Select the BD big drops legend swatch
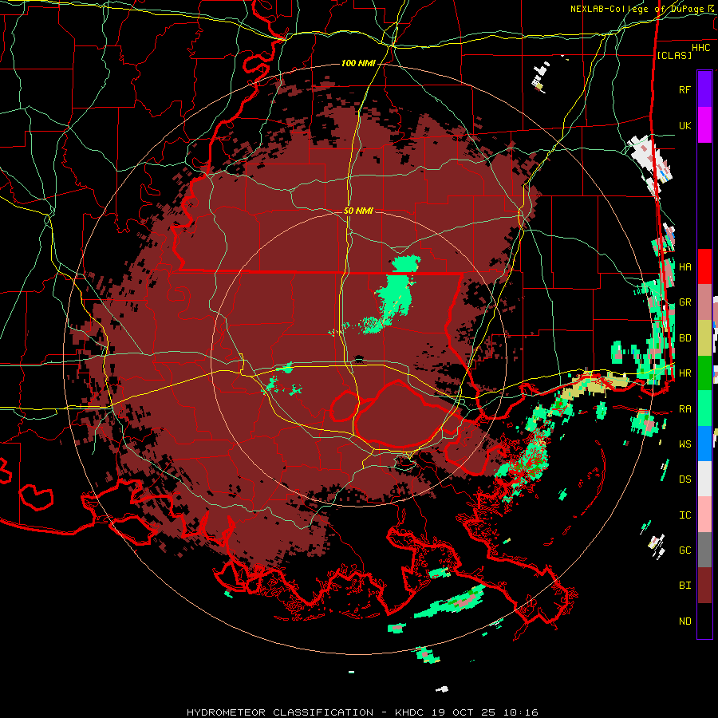 (704, 338)
